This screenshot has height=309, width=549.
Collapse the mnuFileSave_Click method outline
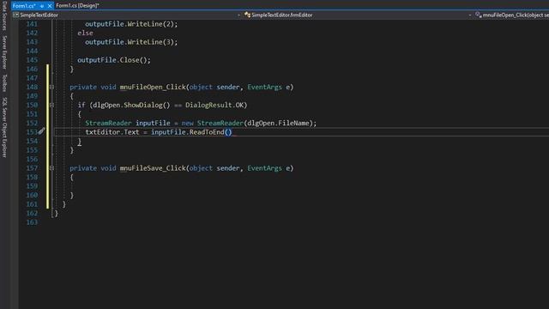(51, 168)
